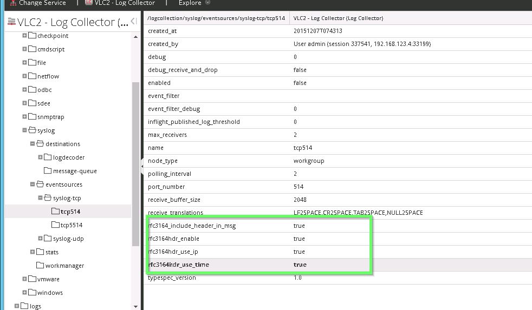Click the tree scrollbar down arrow
Image resolution: width=532 pixels, height=310 pixels.
coord(136,306)
